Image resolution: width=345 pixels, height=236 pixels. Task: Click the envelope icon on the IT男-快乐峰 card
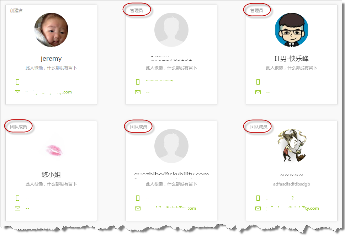click(258, 92)
